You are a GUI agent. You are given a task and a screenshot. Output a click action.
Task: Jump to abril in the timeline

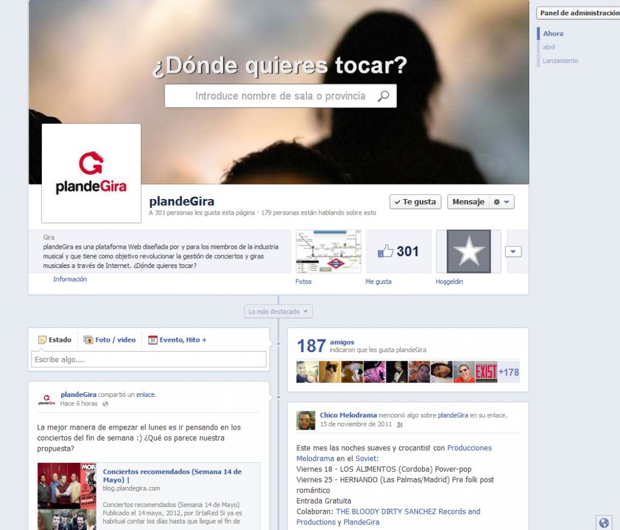tap(549, 47)
